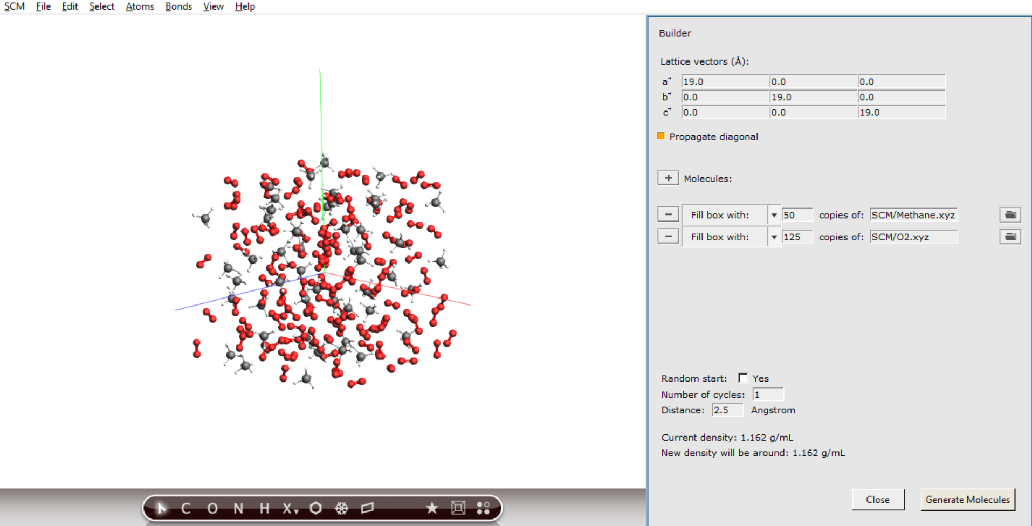Click the Distance value field
Screen dimensions: 1032x526
click(727, 410)
